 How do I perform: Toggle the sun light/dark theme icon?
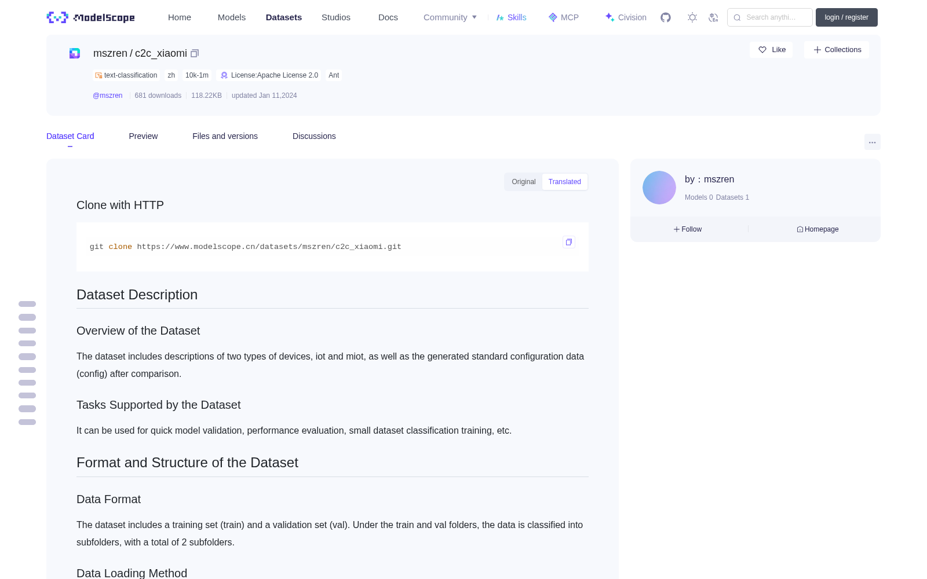coord(692,17)
